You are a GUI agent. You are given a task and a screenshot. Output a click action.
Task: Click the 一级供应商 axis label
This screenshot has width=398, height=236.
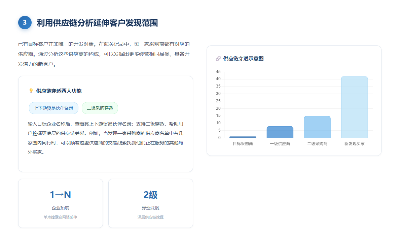coord(280,144)
